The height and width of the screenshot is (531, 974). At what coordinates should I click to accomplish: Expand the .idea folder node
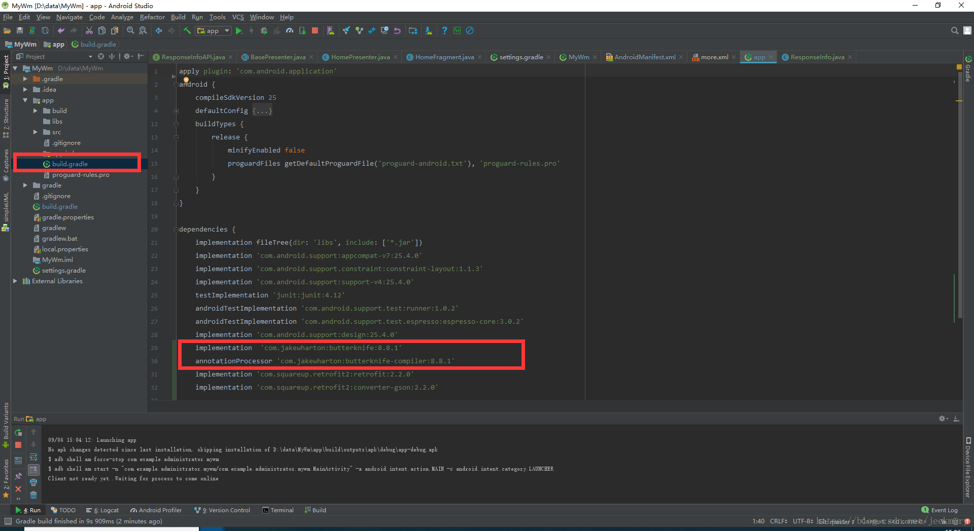click(x=25, y=90)
